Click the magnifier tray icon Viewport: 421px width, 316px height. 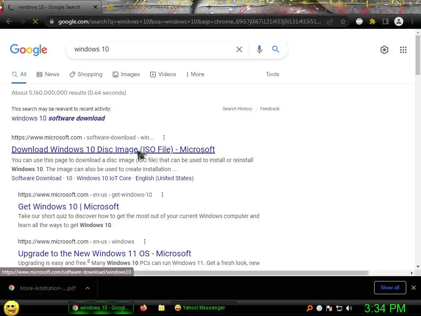(310, 308)
